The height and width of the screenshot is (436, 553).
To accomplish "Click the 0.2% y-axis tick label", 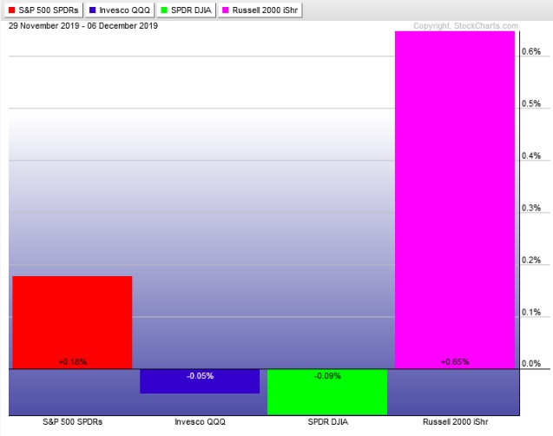I will [531, 260].
